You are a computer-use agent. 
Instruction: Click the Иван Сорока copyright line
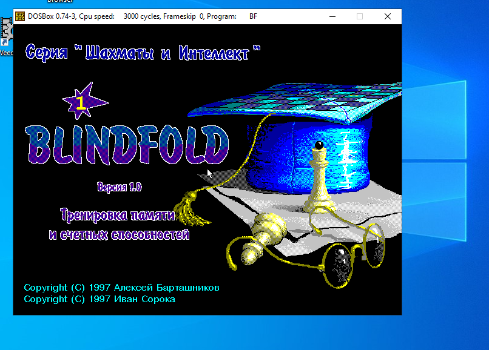pyautogui.click(x=99, y=299)
